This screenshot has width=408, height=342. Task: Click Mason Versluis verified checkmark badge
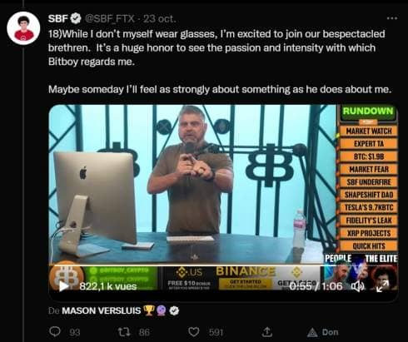tap(174, 310)
